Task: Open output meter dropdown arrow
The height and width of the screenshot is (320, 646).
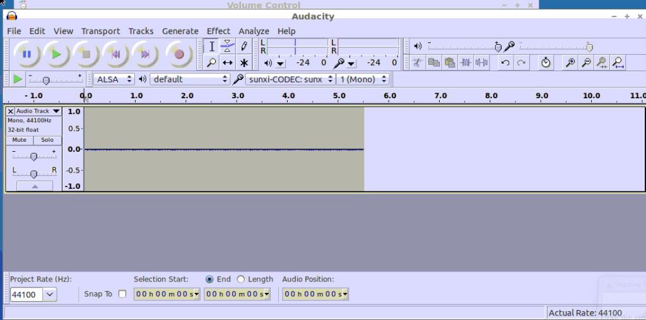Action: [x=281, y=64]
